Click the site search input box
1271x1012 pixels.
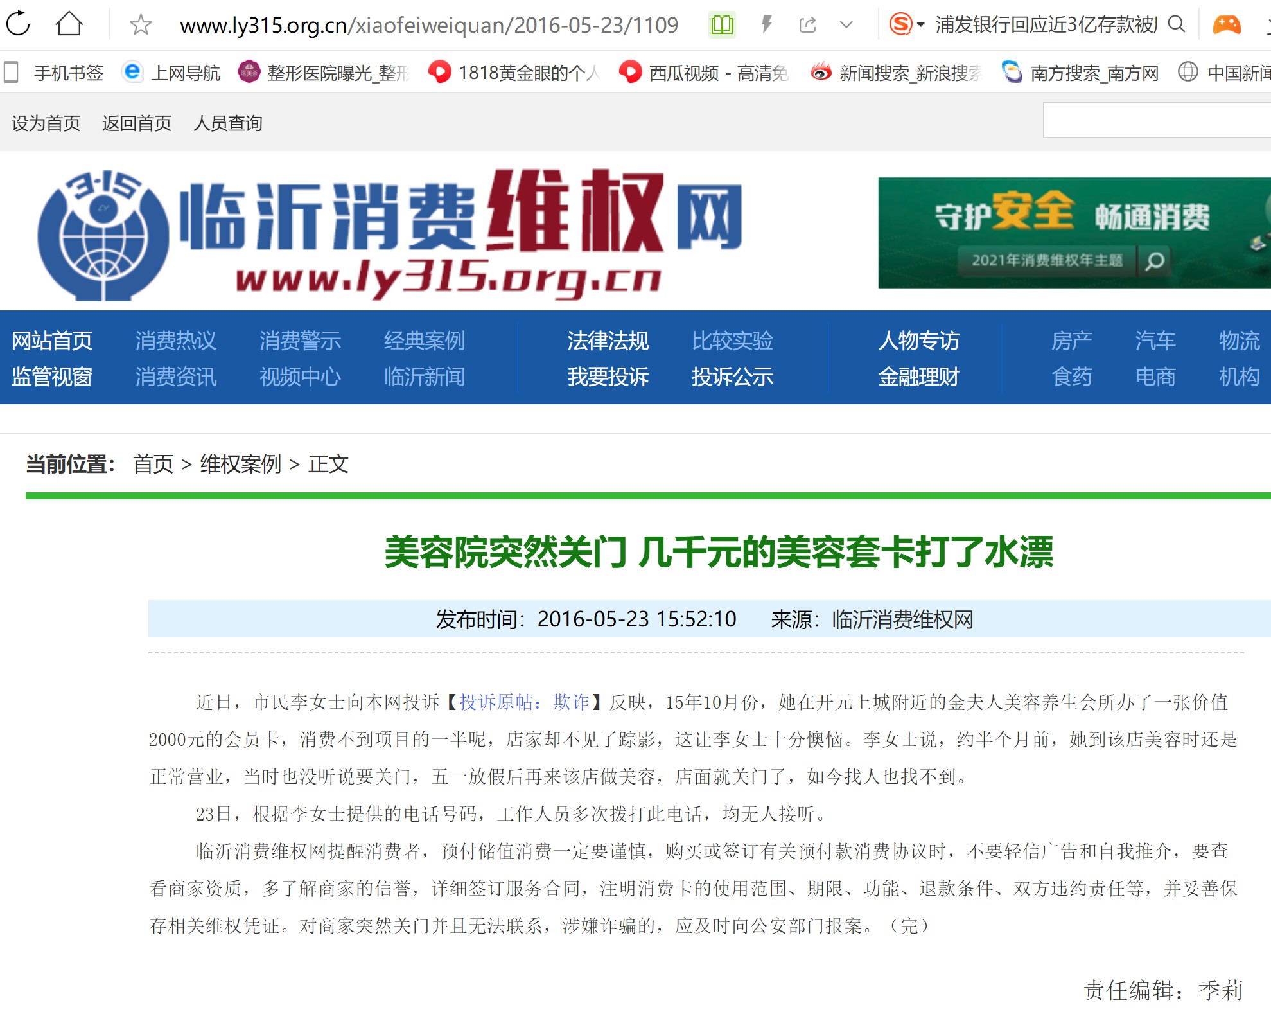[x=1157, y=120]
